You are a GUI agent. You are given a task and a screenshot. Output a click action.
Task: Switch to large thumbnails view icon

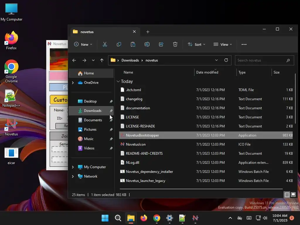pos(293,195)
